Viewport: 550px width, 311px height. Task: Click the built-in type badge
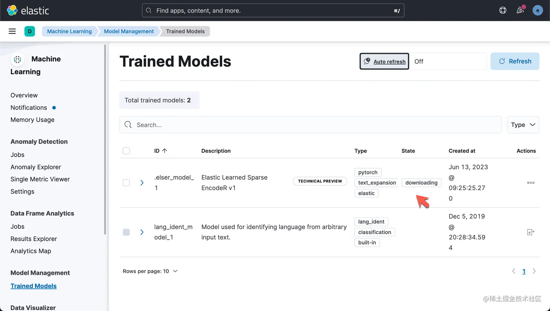(367, 243)
